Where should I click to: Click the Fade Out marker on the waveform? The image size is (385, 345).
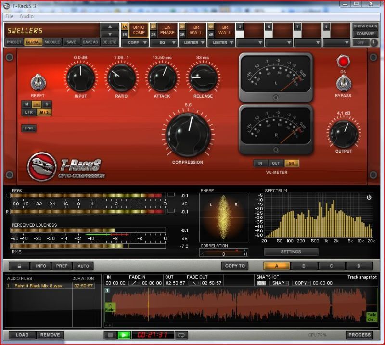[x=371, y=317]
